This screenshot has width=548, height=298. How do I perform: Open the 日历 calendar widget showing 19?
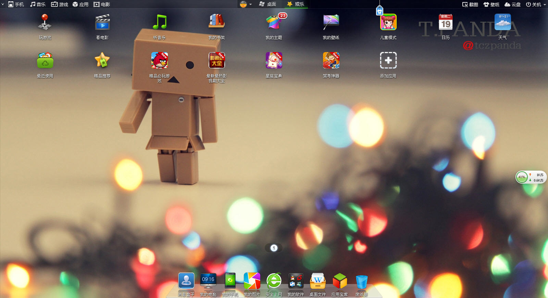pyautogui.click(x=446, y=22)
